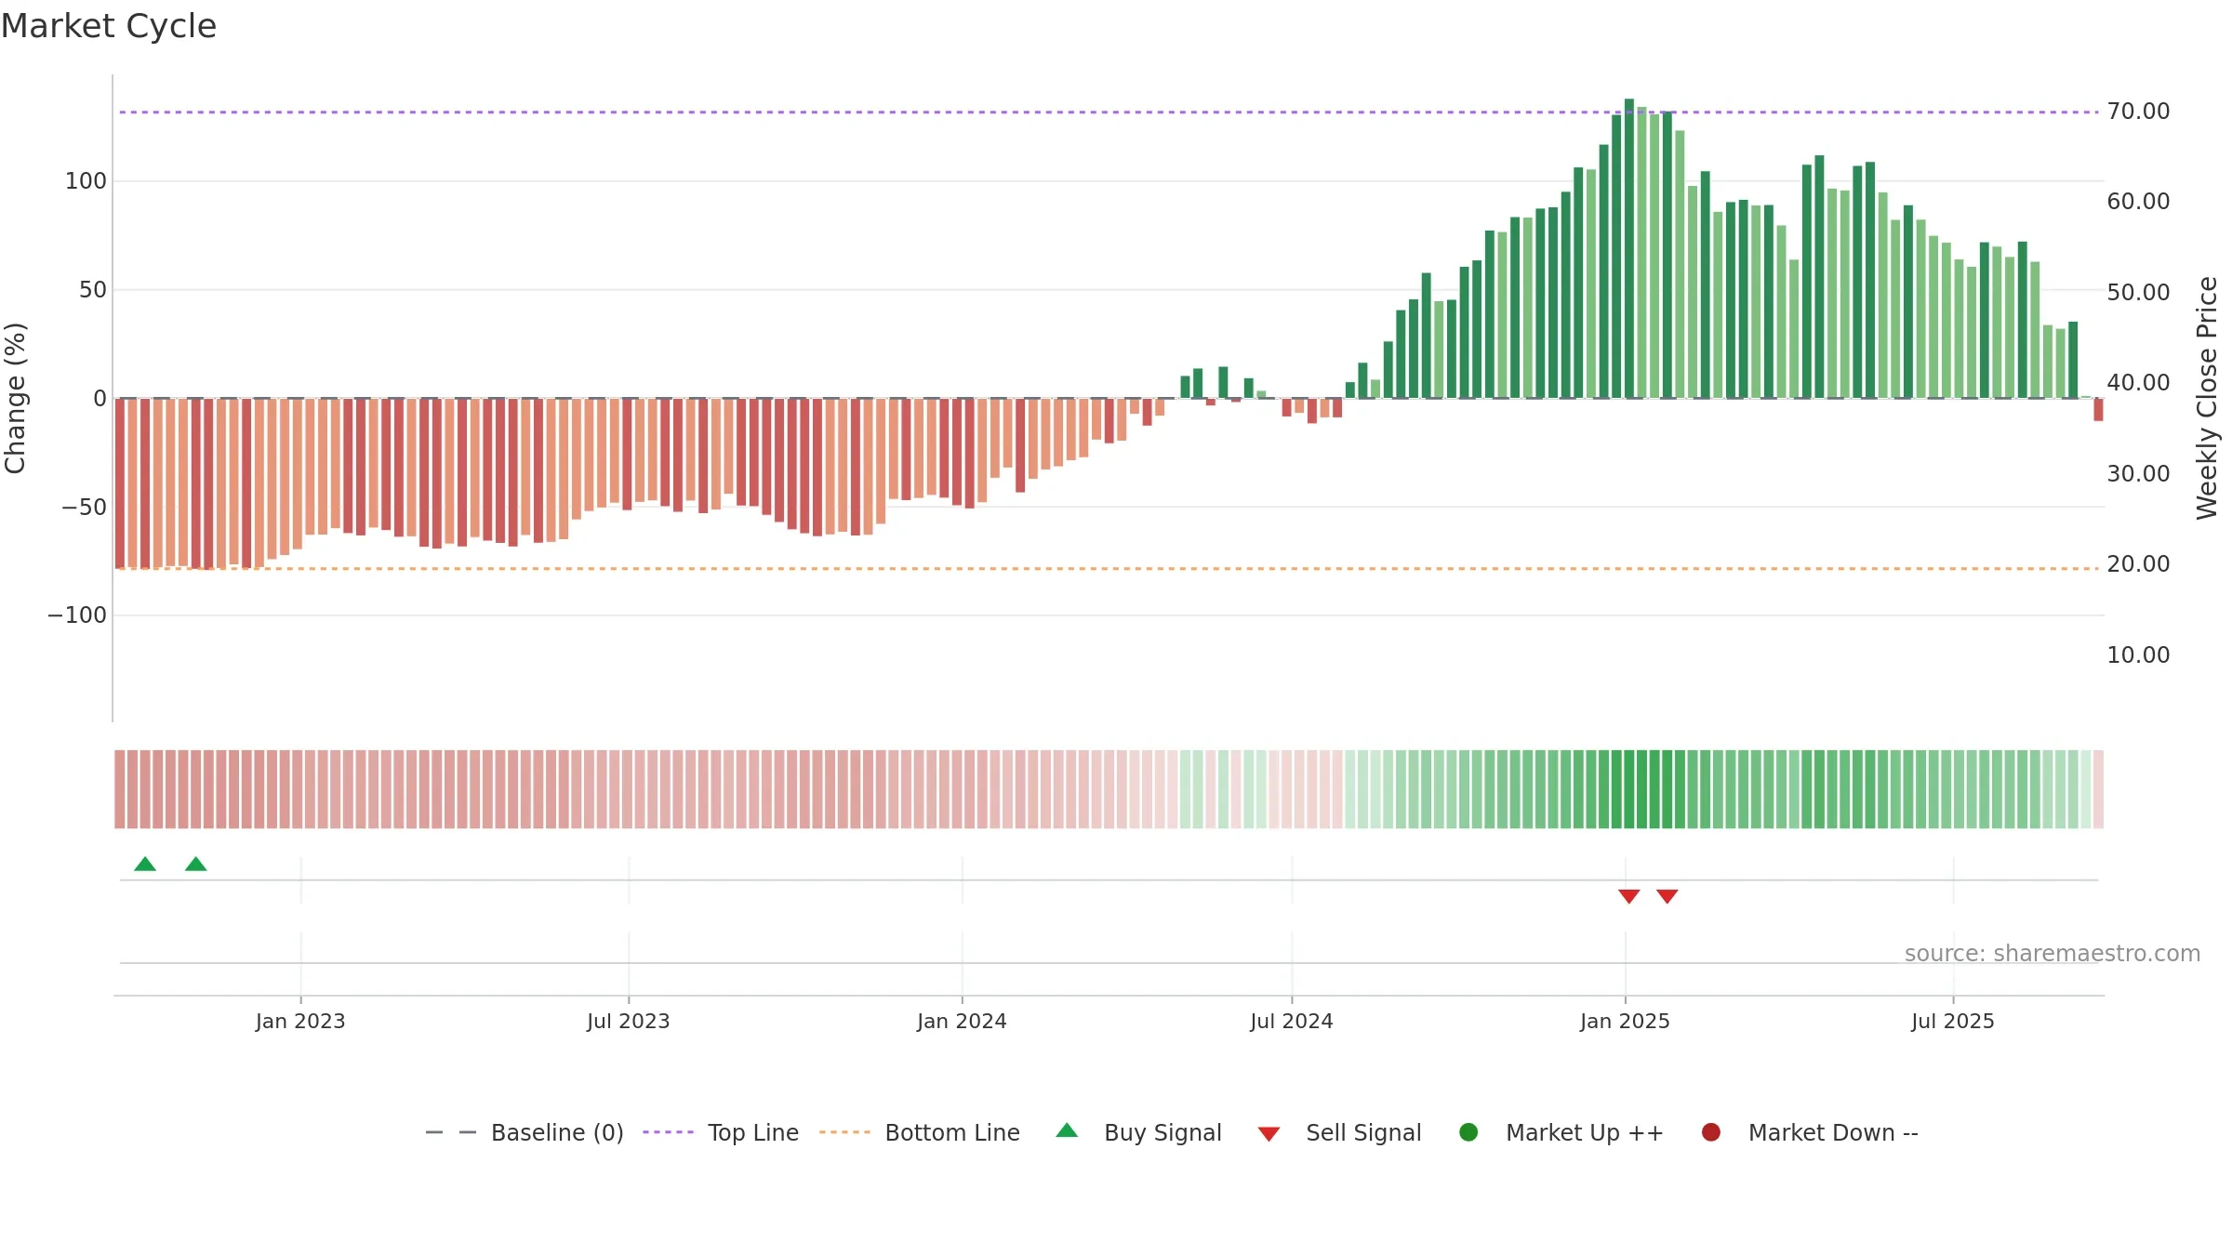The width and height of the screenshot is (2232, 1255).
Task: Click the green Market Up circle in legend
Action: click(x=1468, y=1131)
